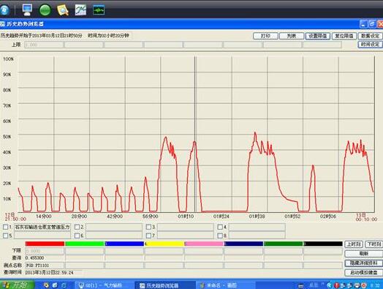
Task: Click the 时间设定 time setting button
Action: pyautogui.click(x=371, y=45)
